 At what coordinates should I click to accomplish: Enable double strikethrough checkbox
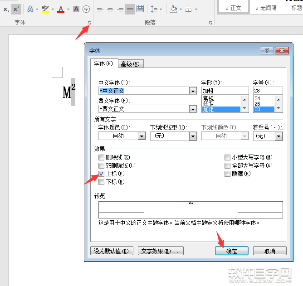click(101, 166)
